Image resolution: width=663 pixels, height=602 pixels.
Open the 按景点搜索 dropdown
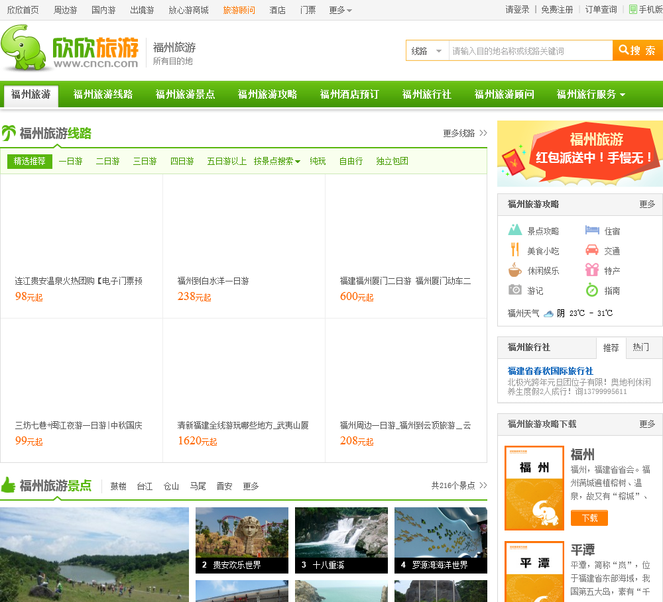[x=277, y=161]
